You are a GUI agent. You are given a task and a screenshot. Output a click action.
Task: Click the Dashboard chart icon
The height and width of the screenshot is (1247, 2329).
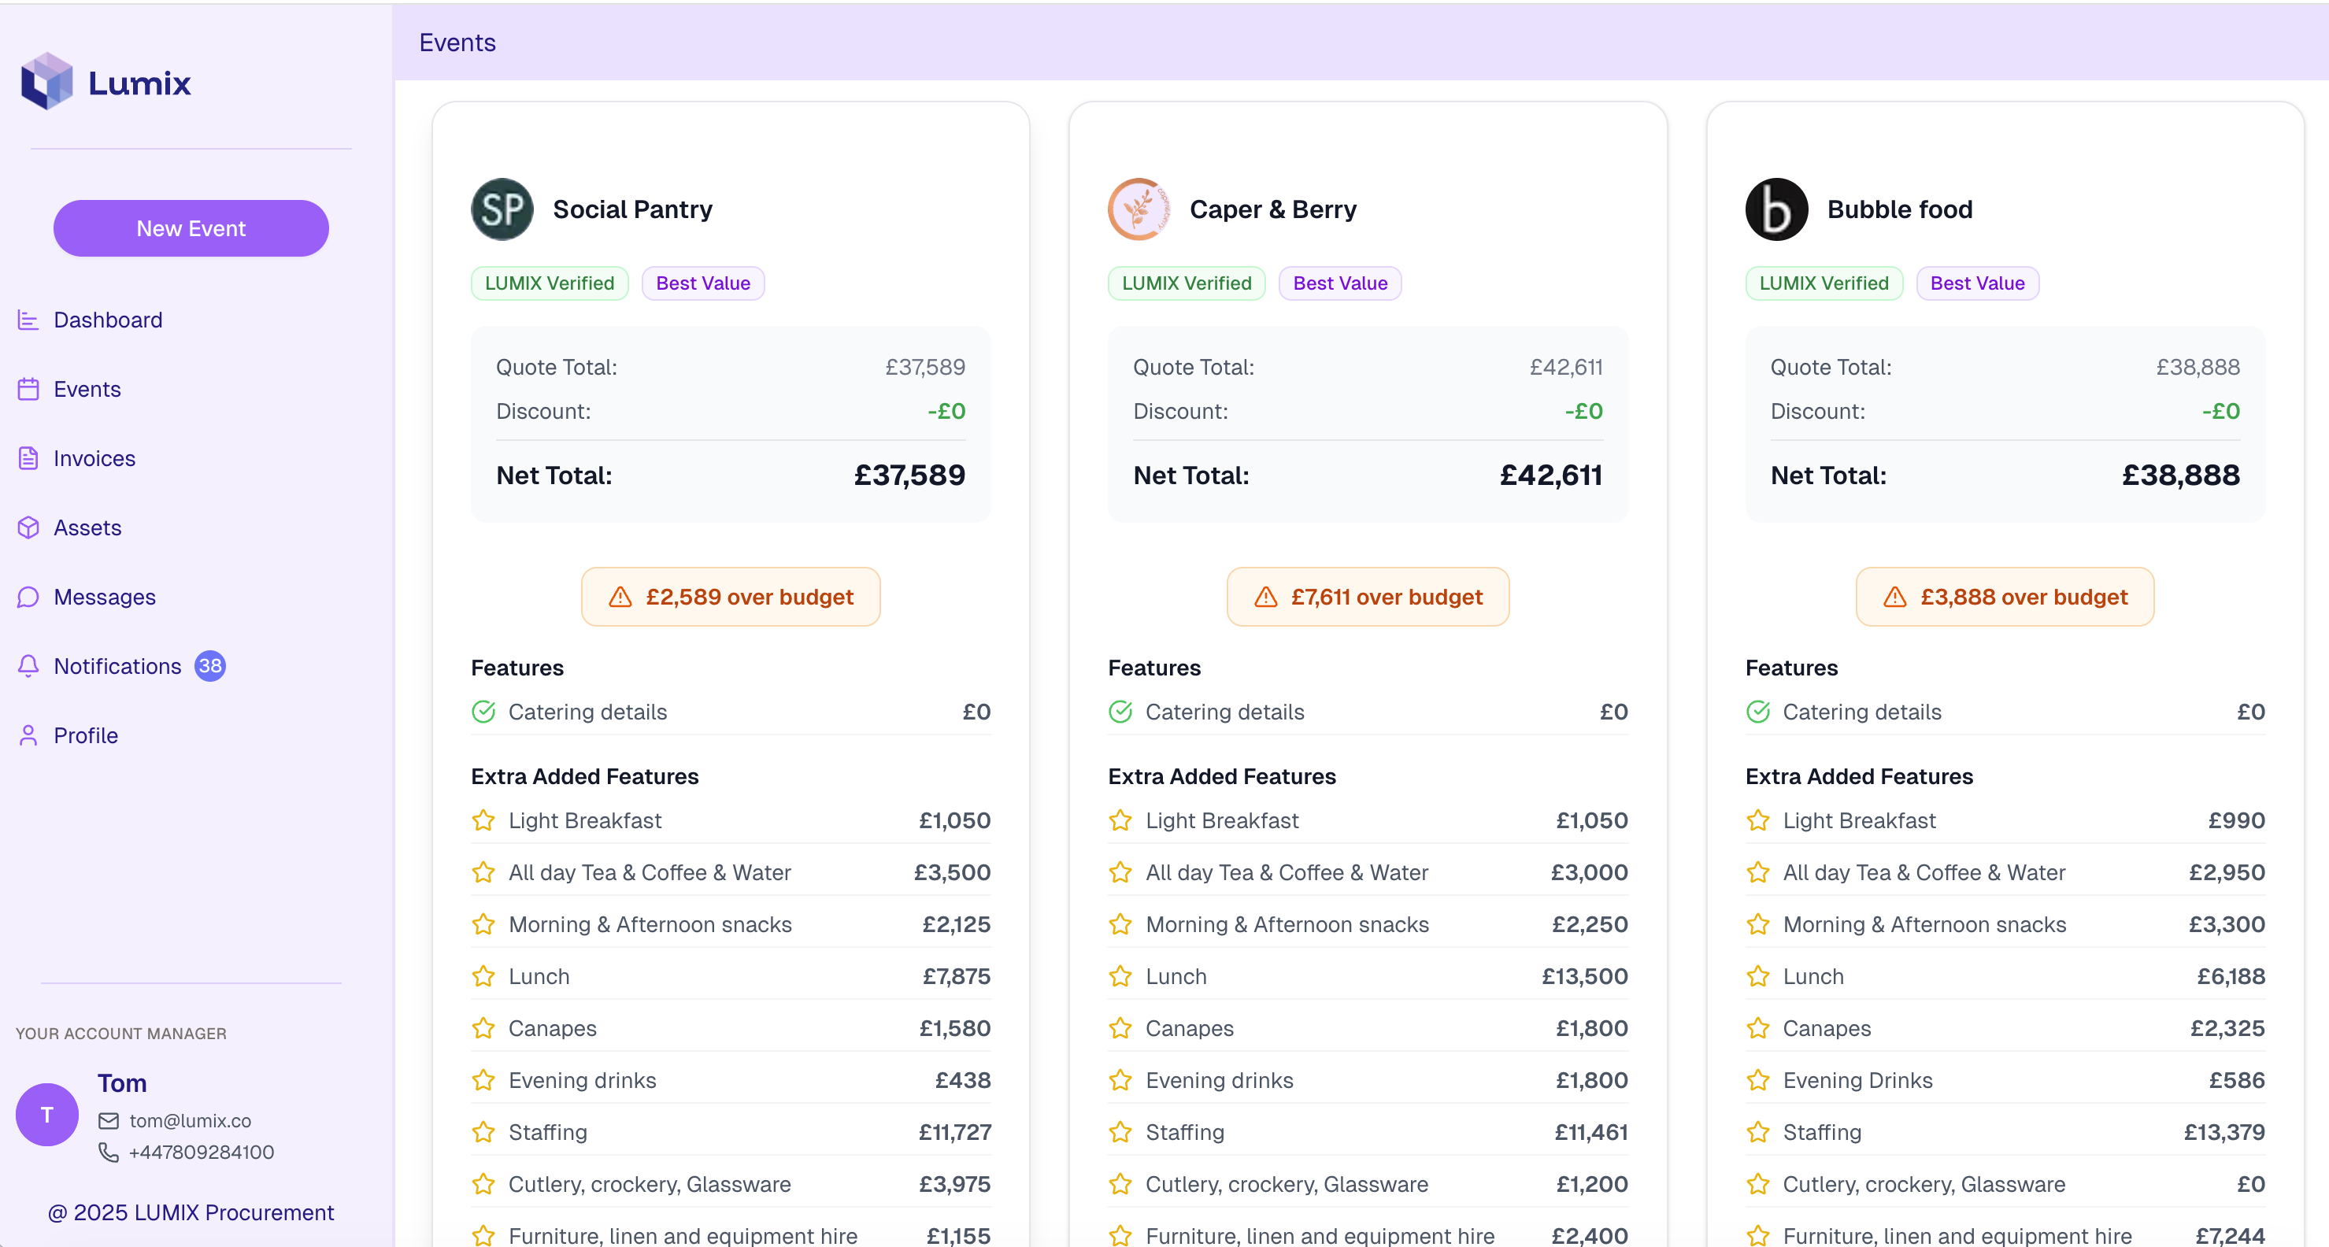28,320
